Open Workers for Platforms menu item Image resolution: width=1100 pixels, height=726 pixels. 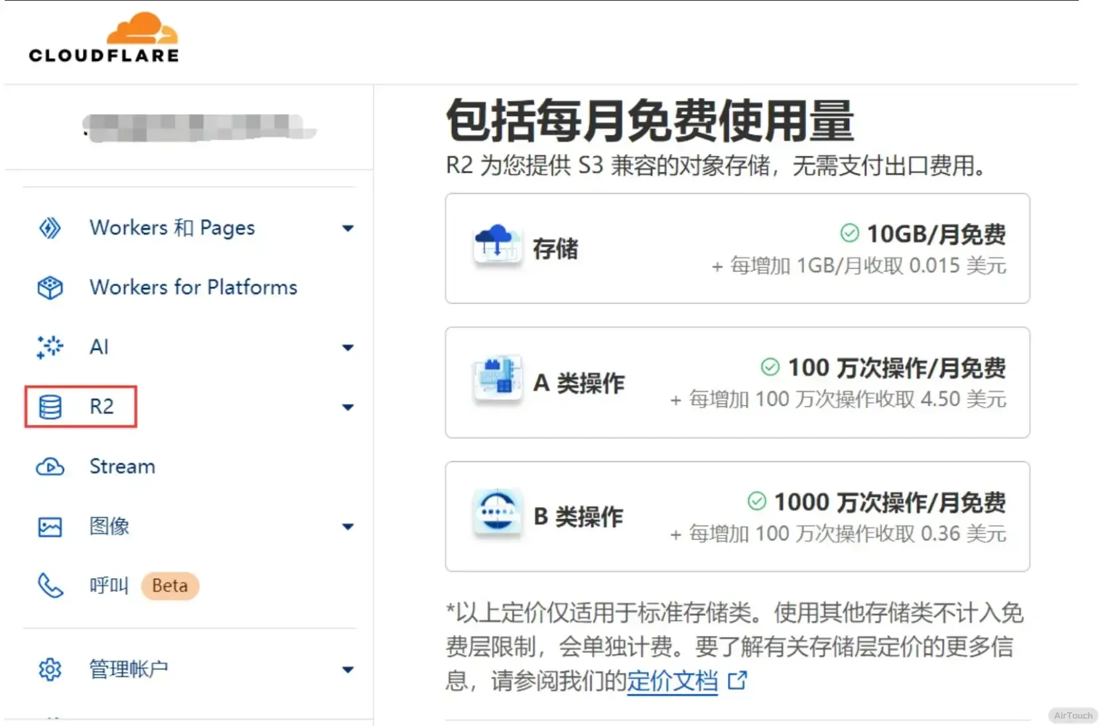(193, 287)
